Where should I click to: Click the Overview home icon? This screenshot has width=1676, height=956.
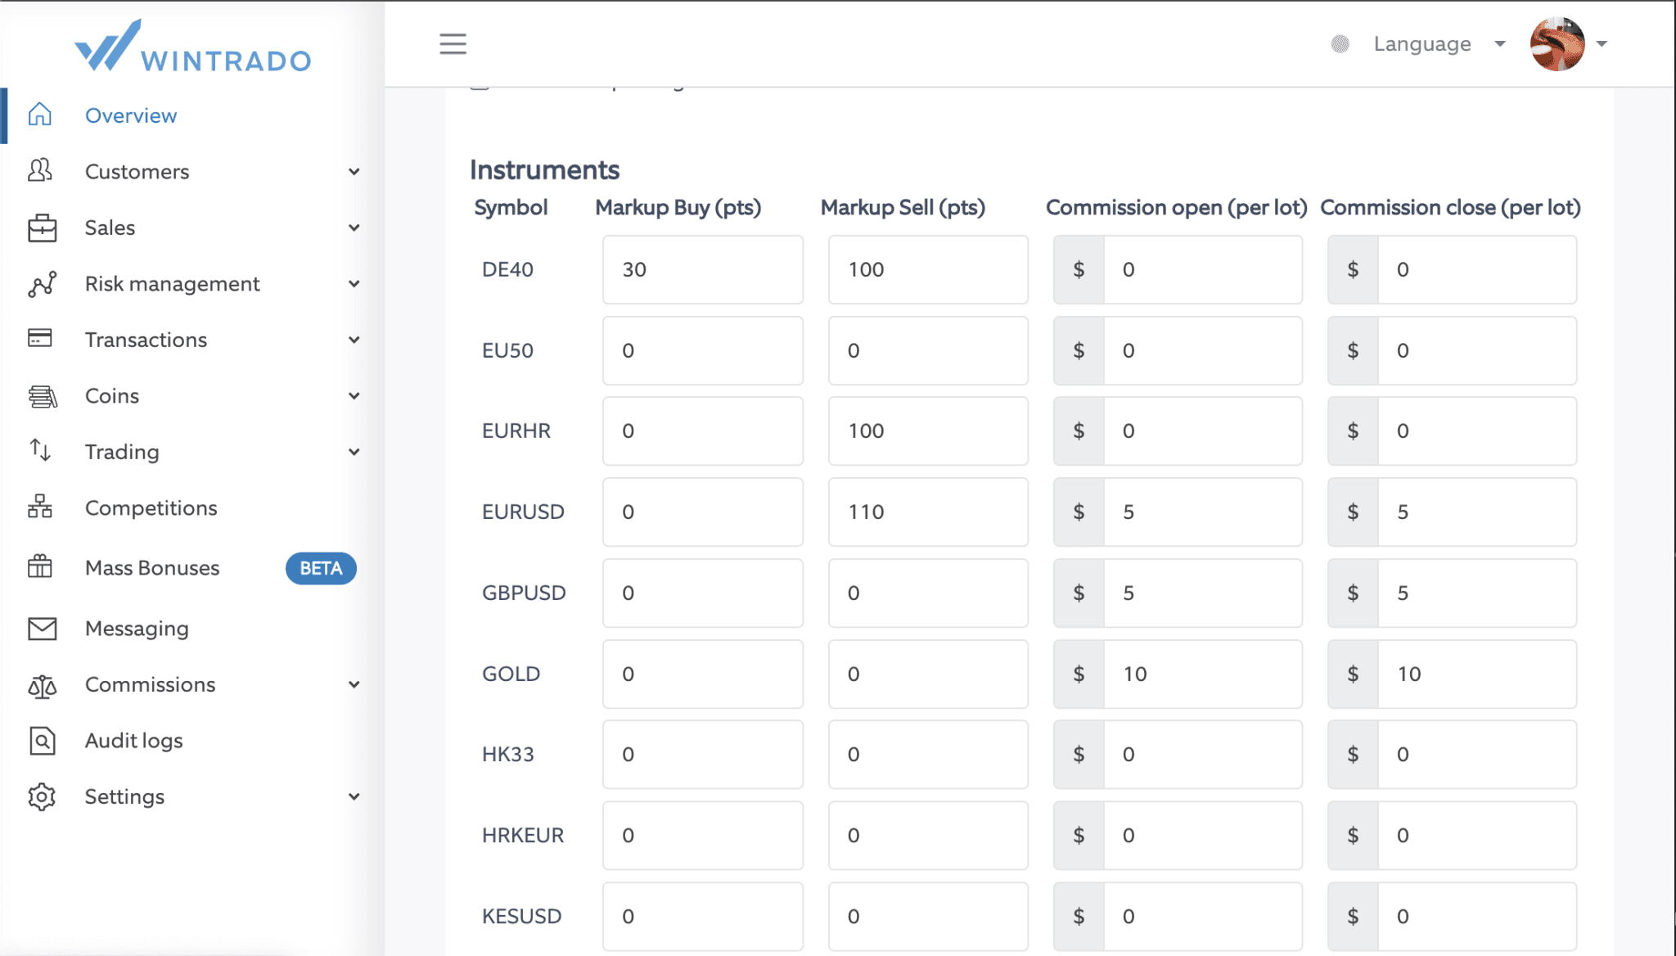click(39, 115)
